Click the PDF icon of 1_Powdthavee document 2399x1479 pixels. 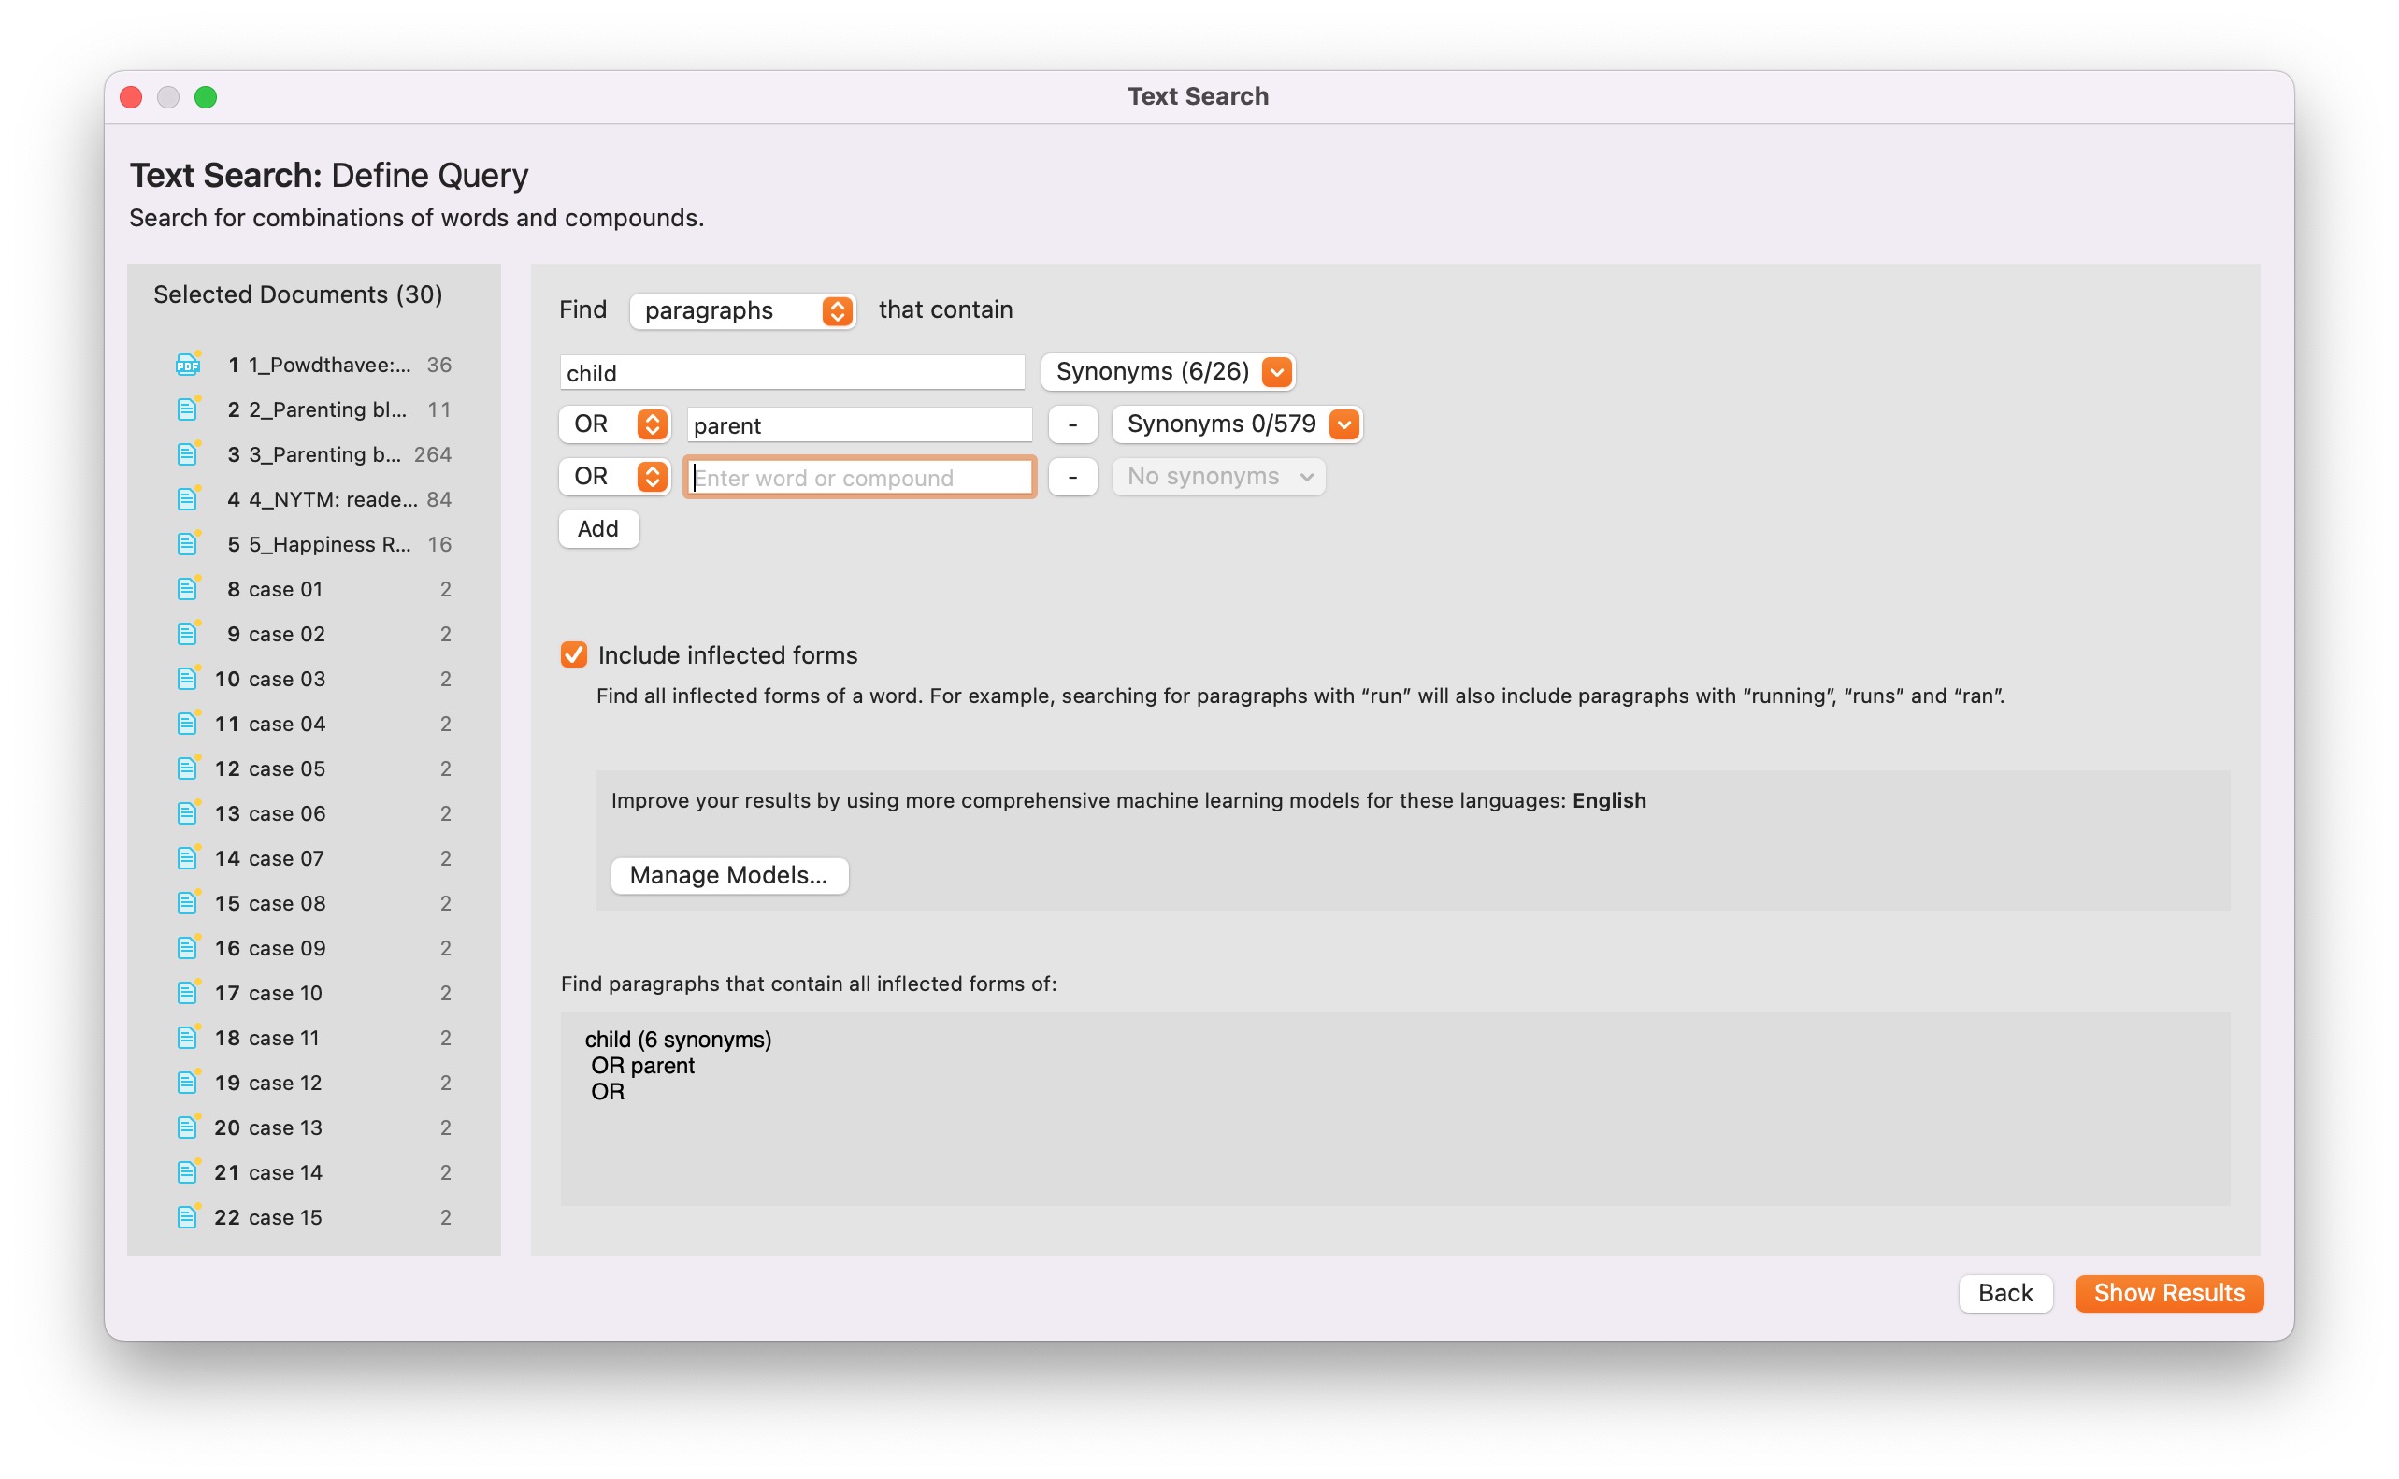point(188,365)
